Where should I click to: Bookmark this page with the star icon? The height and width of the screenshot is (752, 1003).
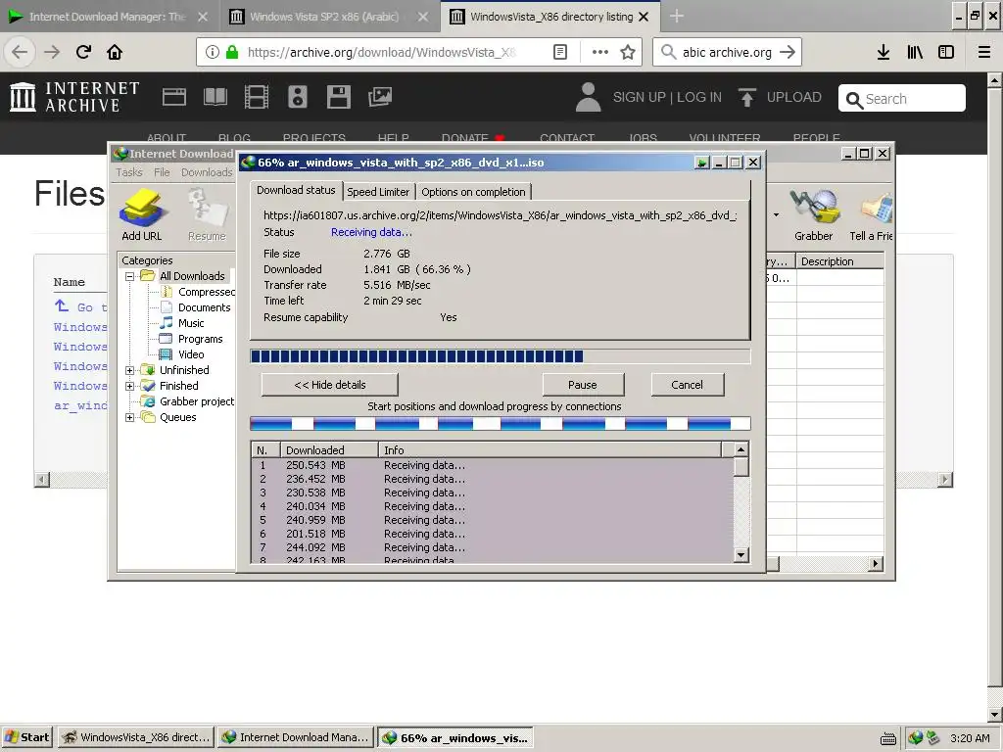click(x=628, y=52)
